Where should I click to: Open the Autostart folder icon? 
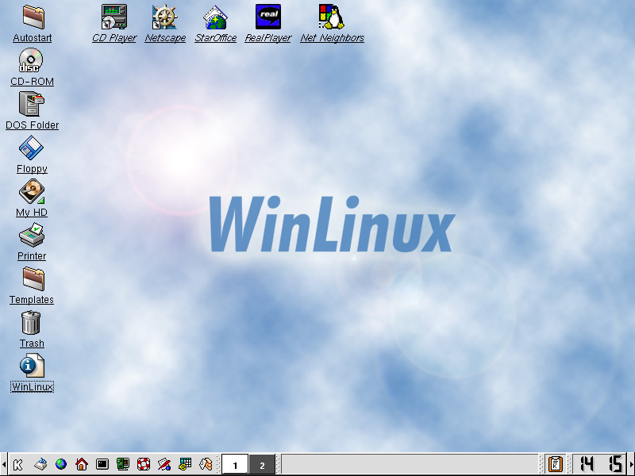(33, 17)
